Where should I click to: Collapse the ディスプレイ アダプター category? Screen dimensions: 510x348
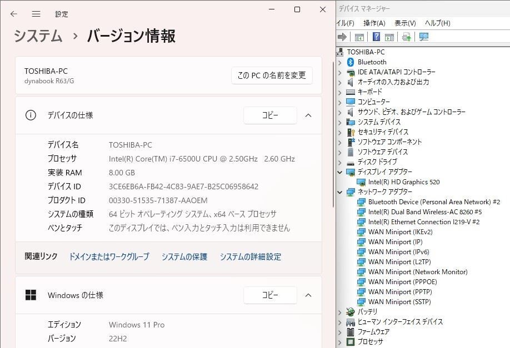point(340,172)
